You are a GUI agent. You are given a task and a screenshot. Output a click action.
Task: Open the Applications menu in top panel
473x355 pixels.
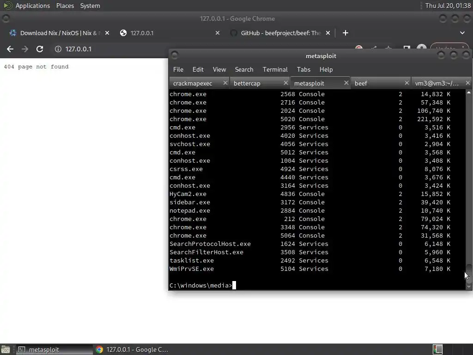pos(33,6)
